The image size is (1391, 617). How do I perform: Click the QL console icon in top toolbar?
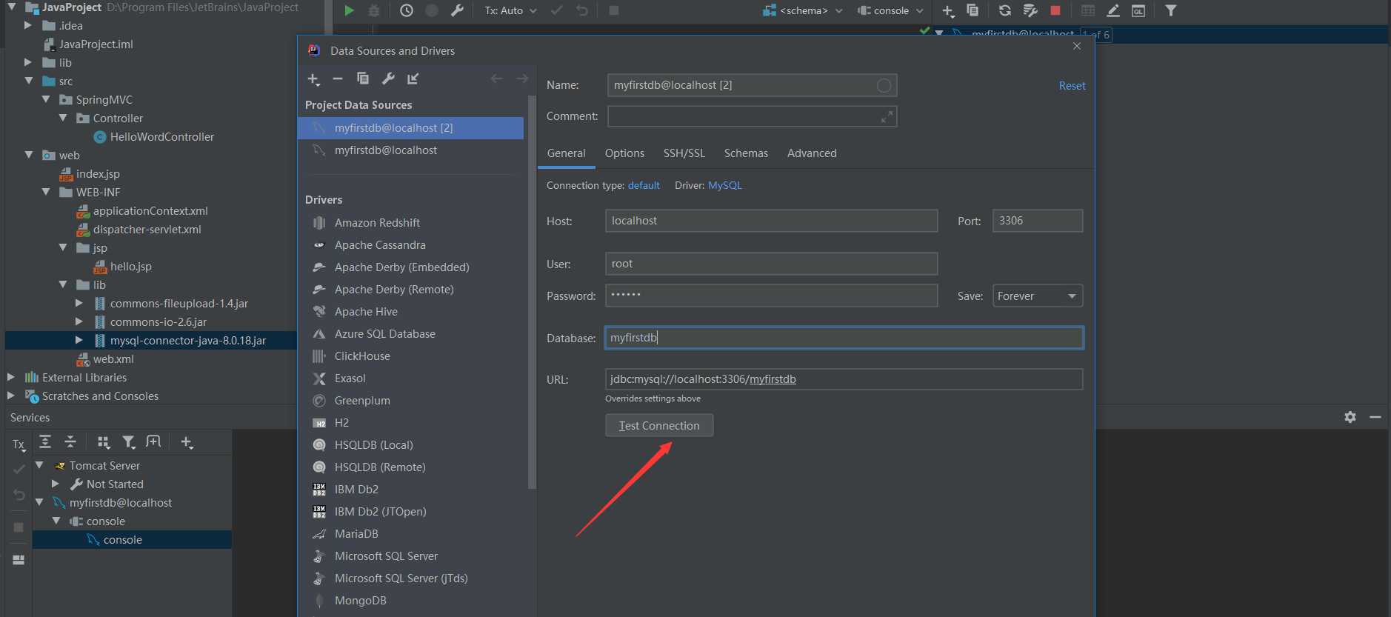(x=1138, y=10)
